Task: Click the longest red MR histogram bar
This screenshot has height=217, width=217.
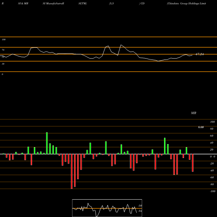Action: pos(72,171)
